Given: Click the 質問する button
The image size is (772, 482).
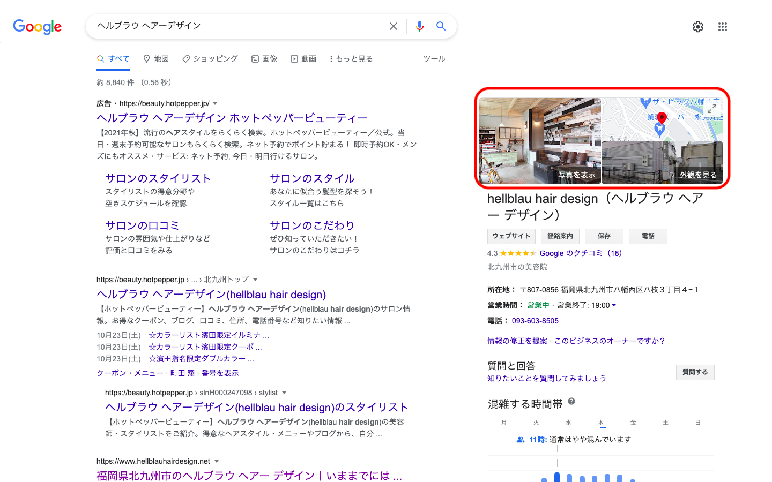Looking at the screenshot, I should pyautogui.click(x=695, y=372).
